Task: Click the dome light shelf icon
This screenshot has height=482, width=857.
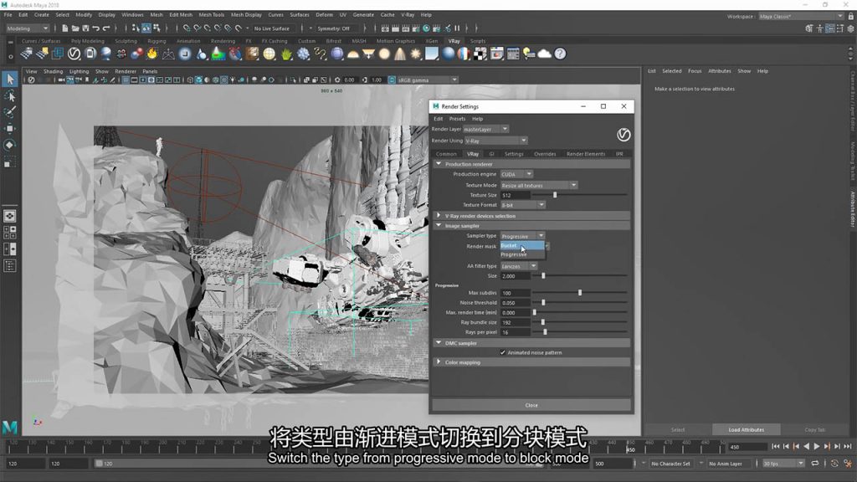Action: (x=353, y=54)
